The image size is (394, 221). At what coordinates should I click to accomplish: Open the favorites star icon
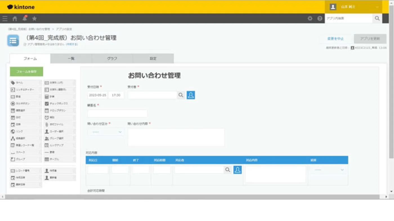(34, 19)
